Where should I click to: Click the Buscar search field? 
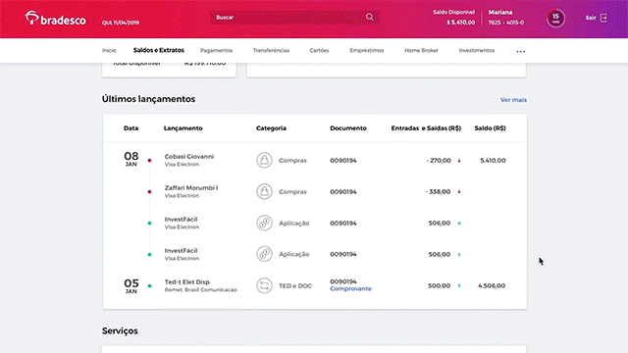point(288,18)
